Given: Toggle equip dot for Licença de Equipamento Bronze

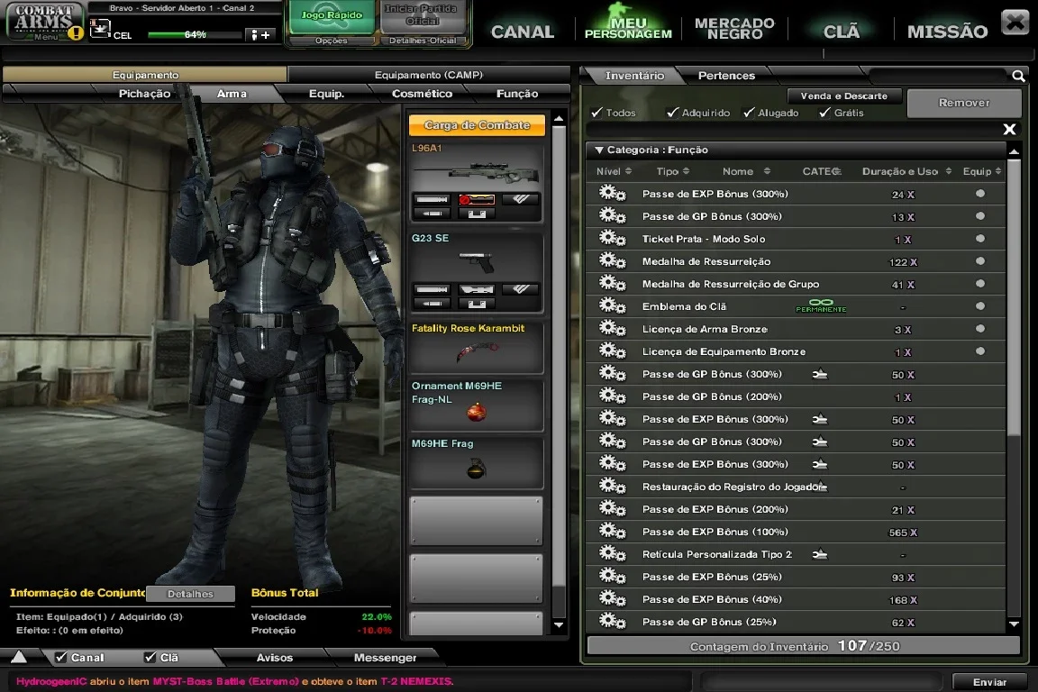Looking at the screenshot, I should point(979,351).
